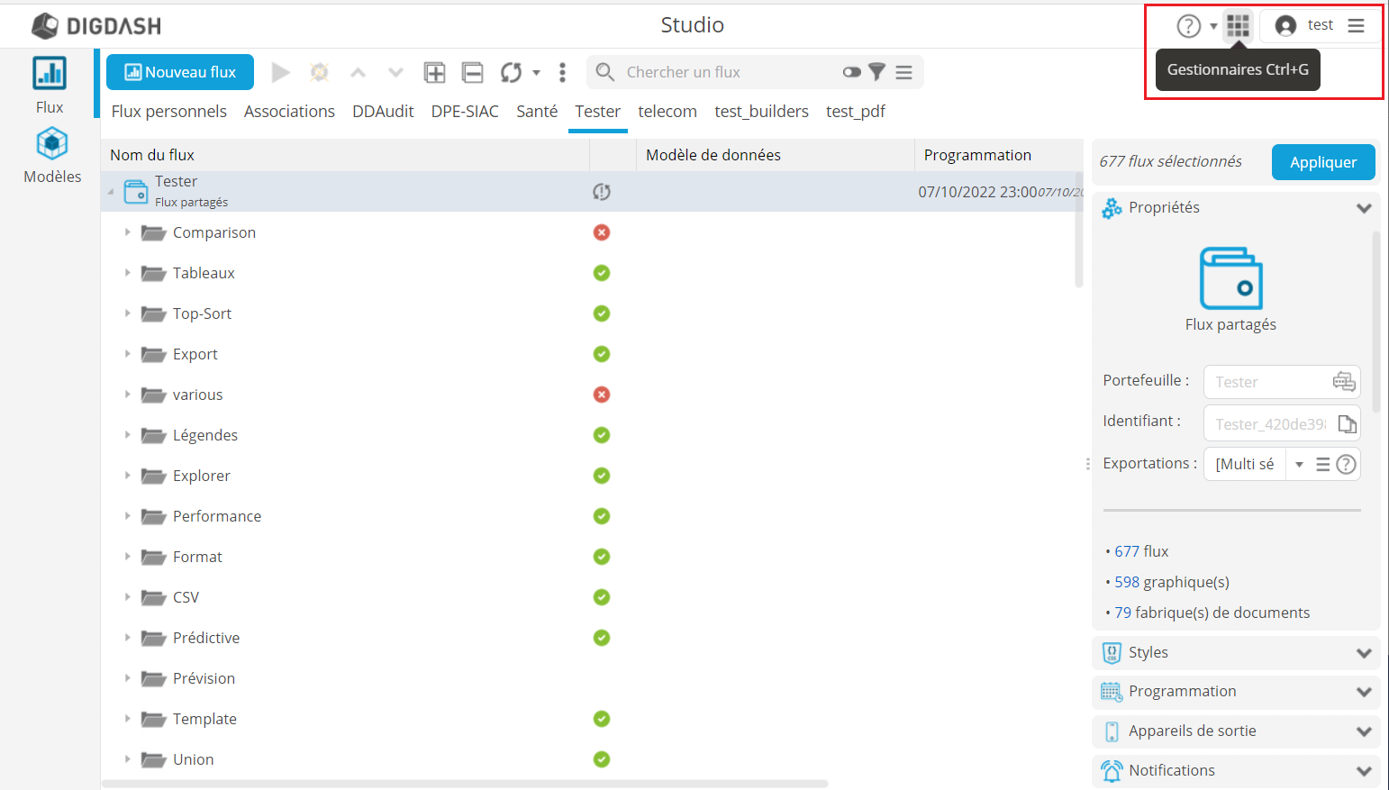Click the Tester wallet icon in tree
This screenshot has width=1389, height=790.
coord(136,191)
